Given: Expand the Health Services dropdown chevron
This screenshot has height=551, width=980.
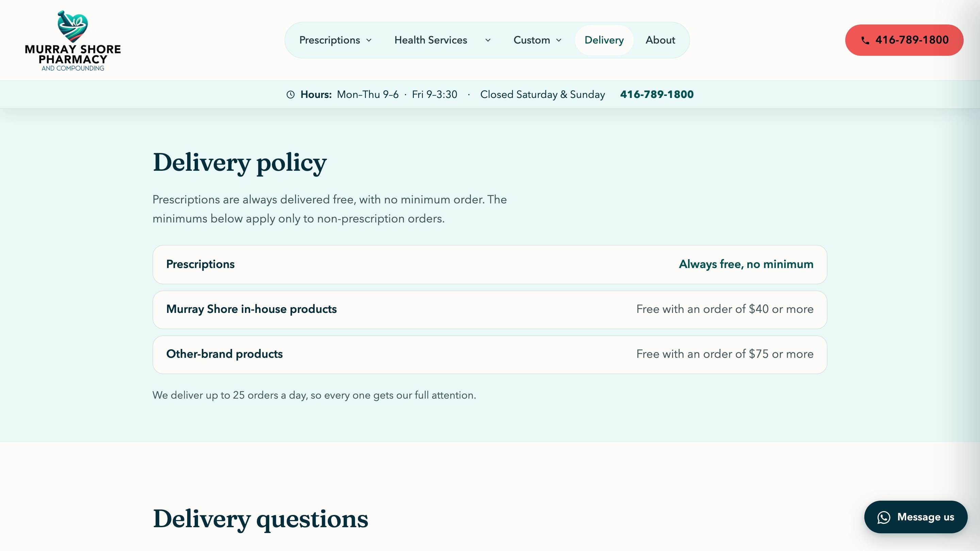Looking at the screenshot, I should (x=488, y=40).
